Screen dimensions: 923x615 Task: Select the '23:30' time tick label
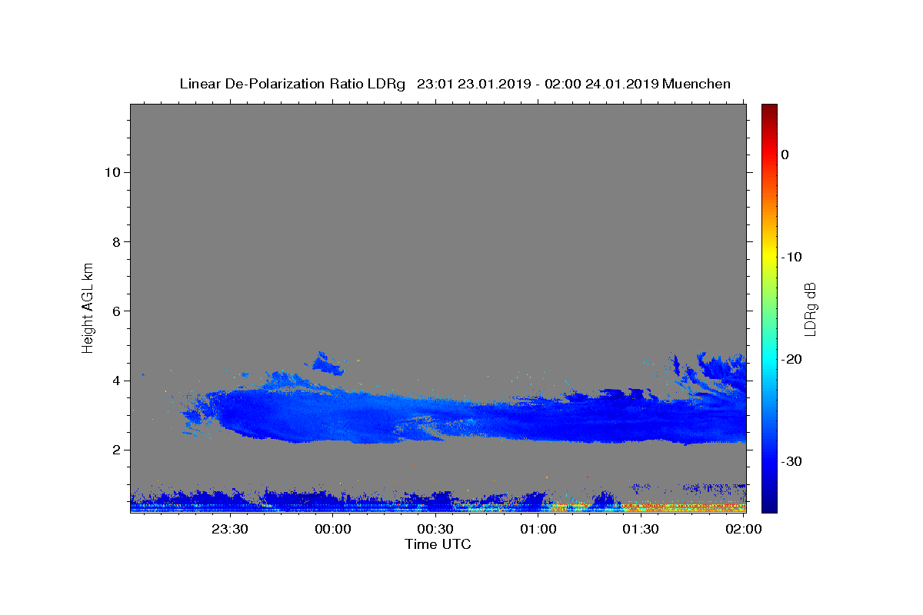pos(230,529)
